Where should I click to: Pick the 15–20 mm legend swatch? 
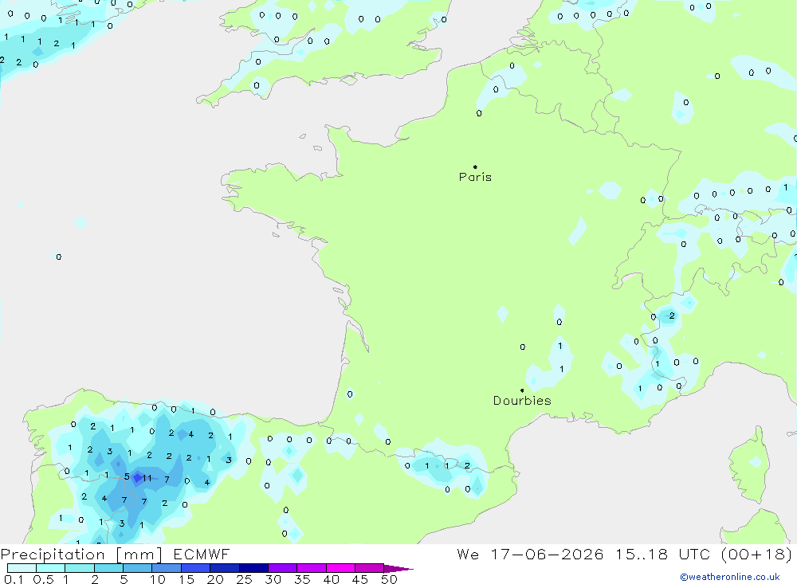[195, 568]
